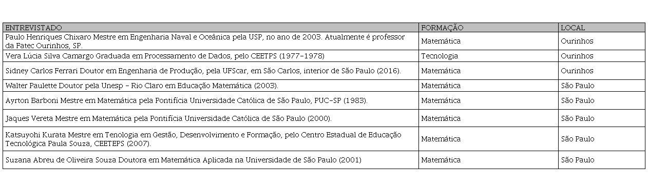Click the Jaques Vereta entry

pyautogui.click(x=211, y=118)
